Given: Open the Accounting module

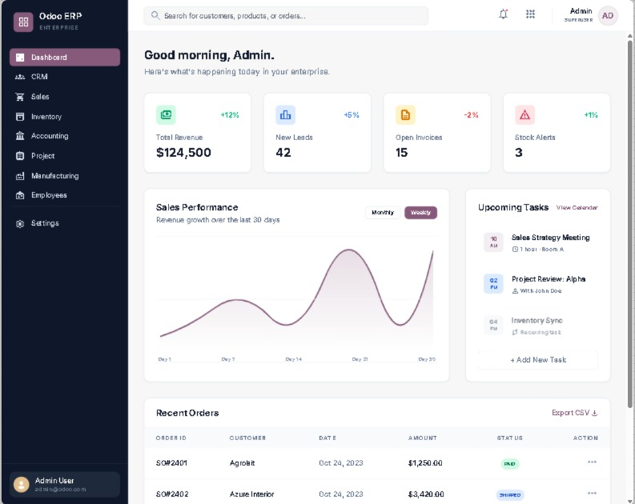Looking at the screenshot, I should [x=65, y=136].
